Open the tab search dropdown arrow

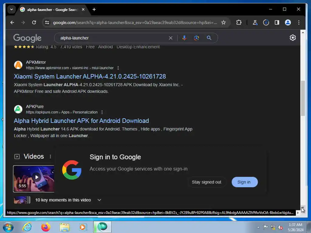pos(12,9)
